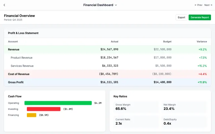Select the Cost of Revenue row label
Screen dimensions: 215x134
click(19, 74)
